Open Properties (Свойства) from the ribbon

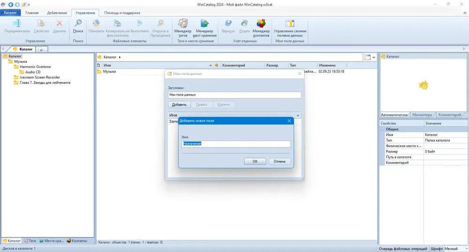(41, 23)
